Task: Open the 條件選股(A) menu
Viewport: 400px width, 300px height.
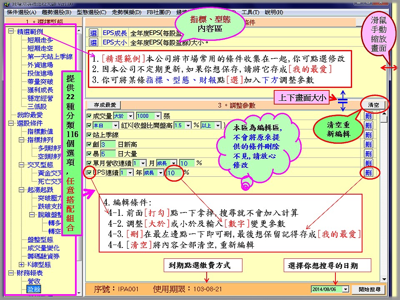Action: pos(21,12)
